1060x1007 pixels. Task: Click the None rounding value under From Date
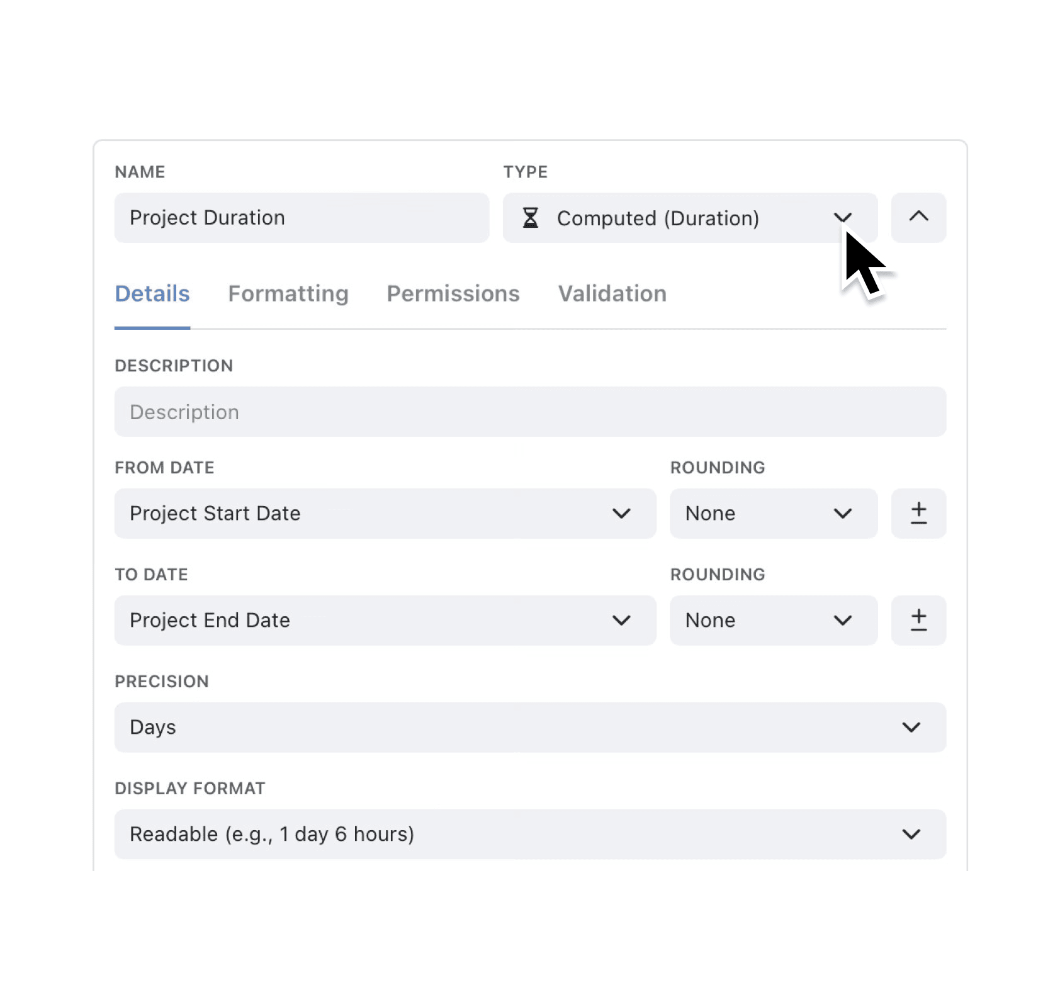point(709,514)
